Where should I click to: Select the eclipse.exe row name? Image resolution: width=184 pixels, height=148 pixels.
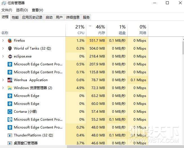pos(23,56)
